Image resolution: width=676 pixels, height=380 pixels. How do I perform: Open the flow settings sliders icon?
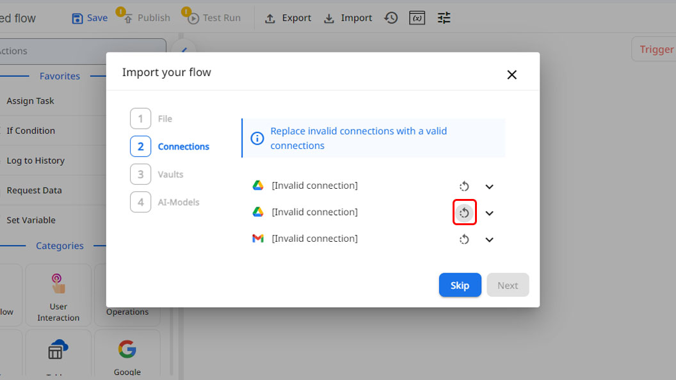click(444, 18)
